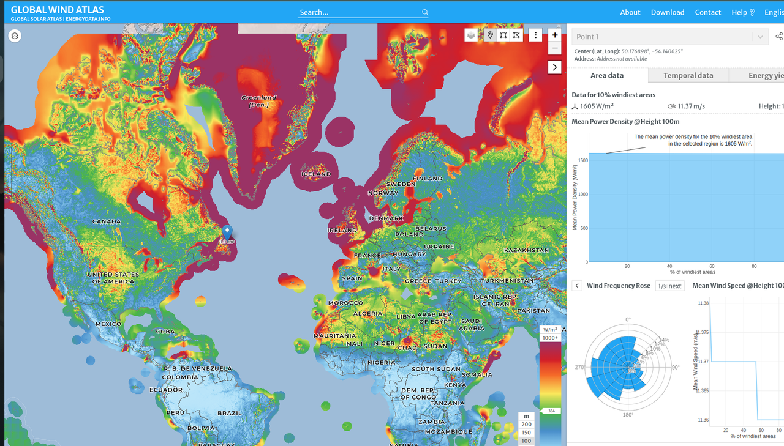Select the 150 m height option
Viewport: 784px width, 446px height.
click(x=526, y=433)
